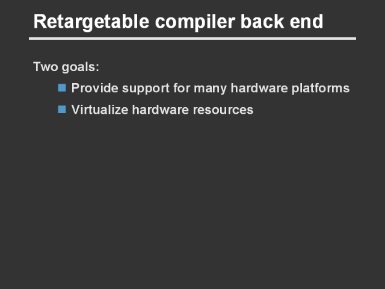Click the word "goals:" in the heading
The image size is (385, 289).
(x=81, y=67)
